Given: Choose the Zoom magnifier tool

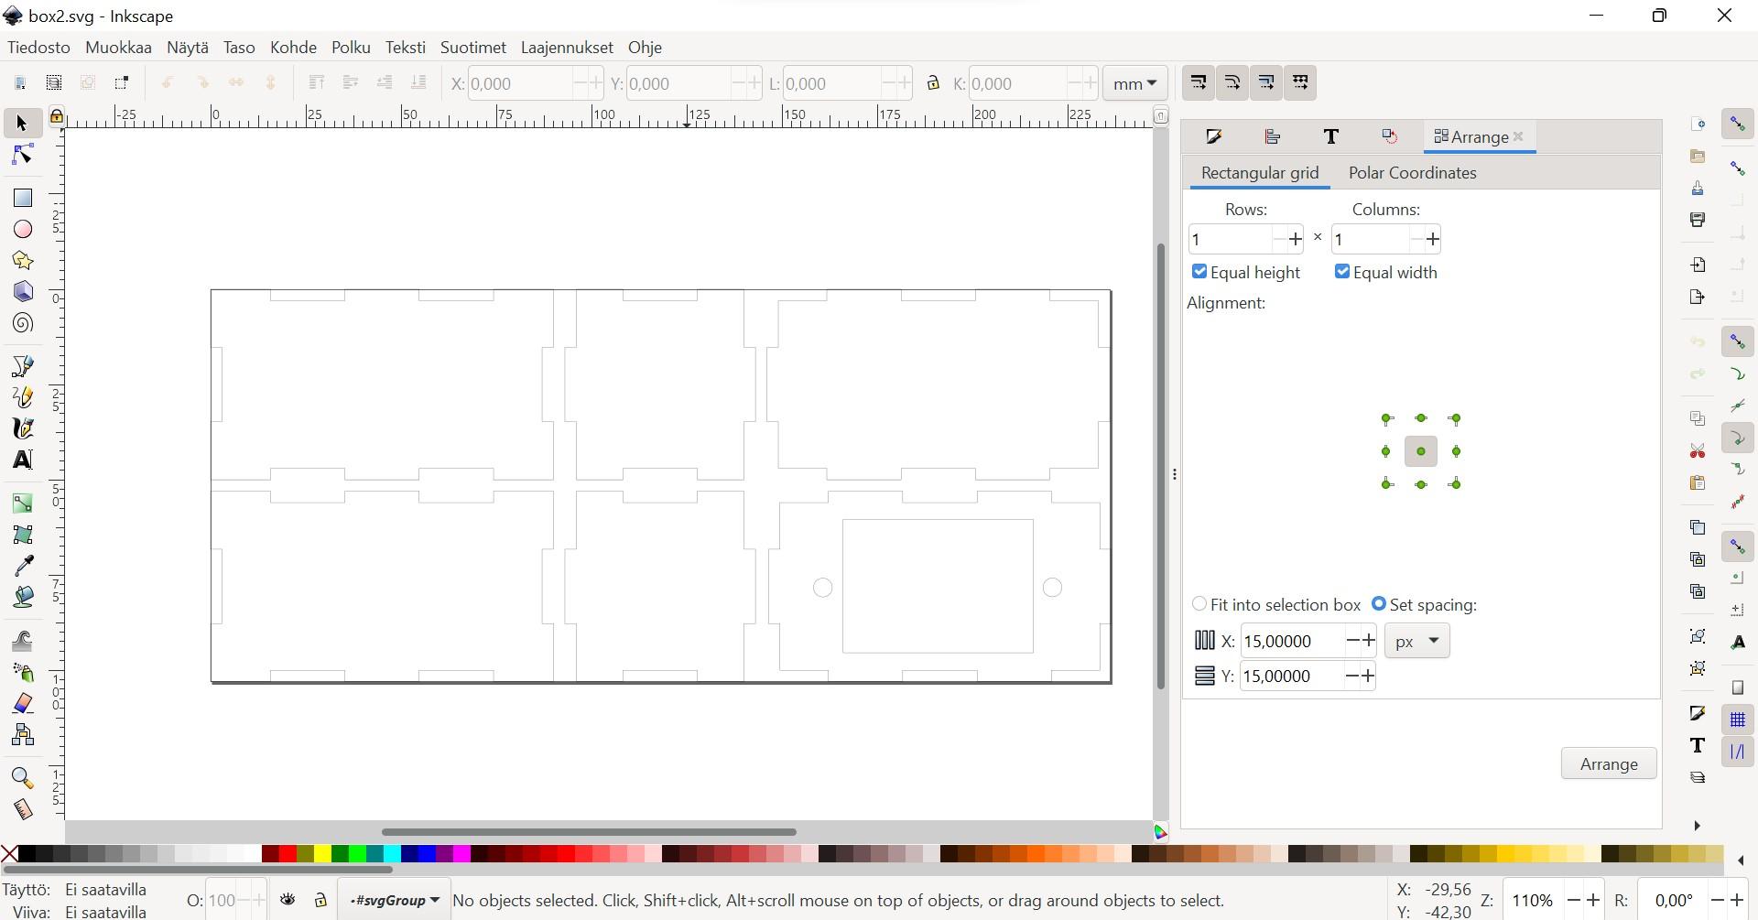Looking at the screenshot, I should click(22, 778).
